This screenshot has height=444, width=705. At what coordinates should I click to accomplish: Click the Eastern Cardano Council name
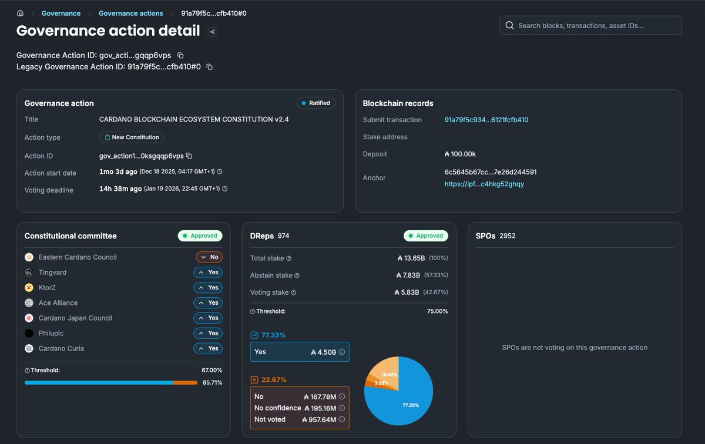point(78,257)
